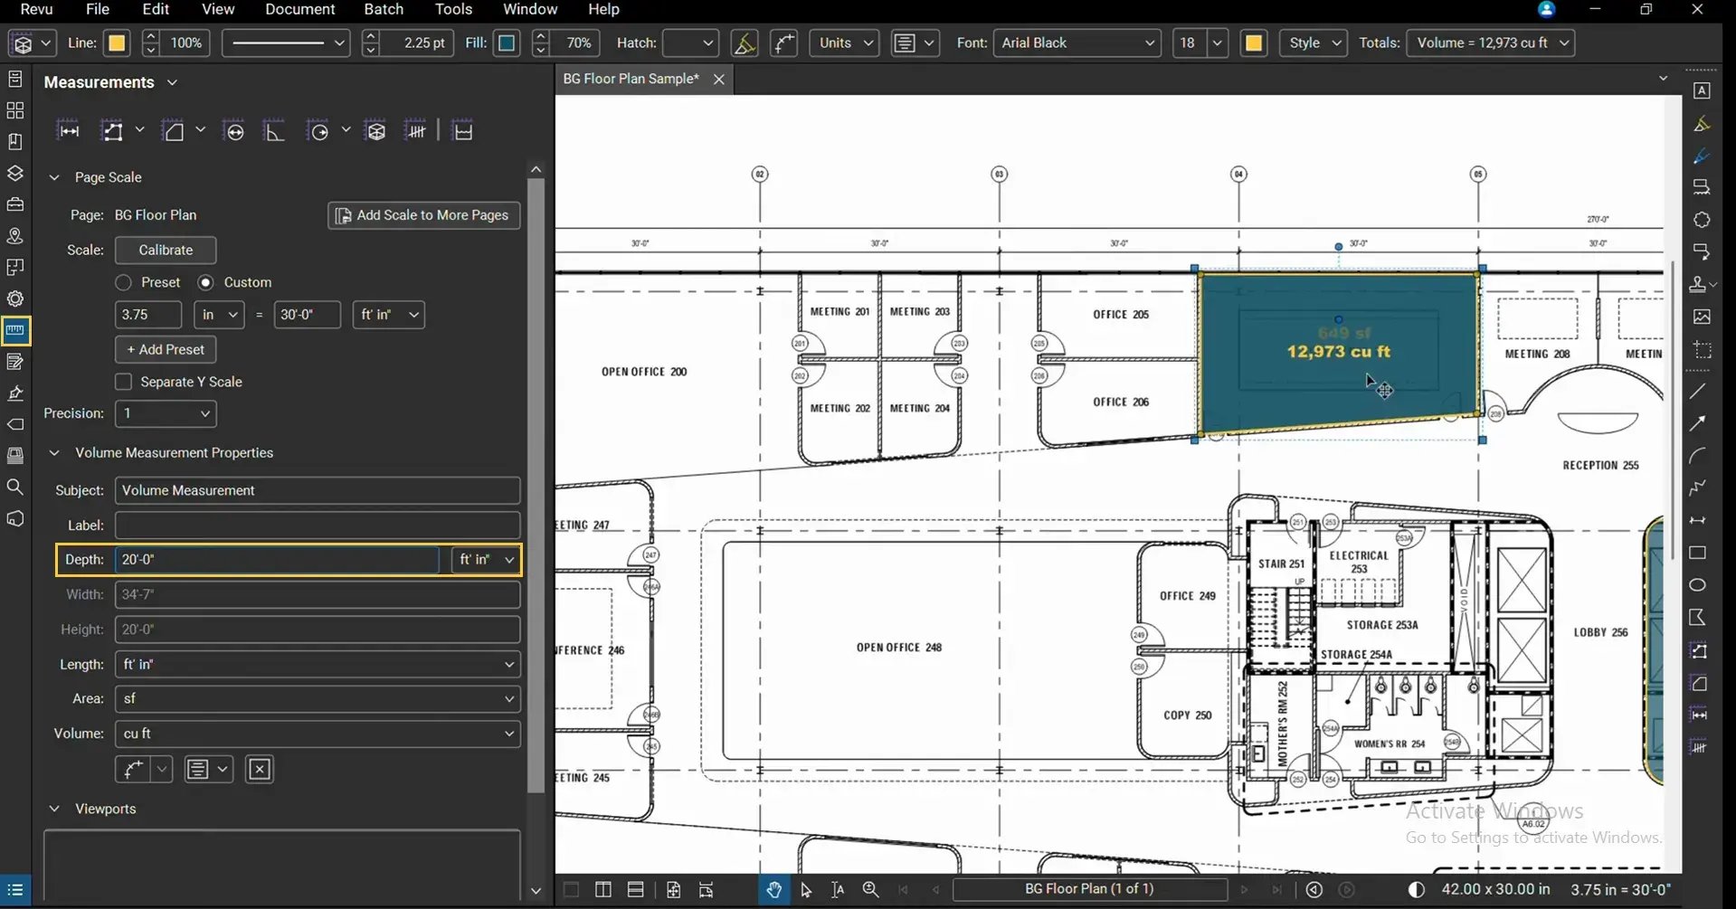The height and width of the screenshot is (909, 1736).
Task: Select the Length measurement tool in the panel
Action: click(69, 131)
